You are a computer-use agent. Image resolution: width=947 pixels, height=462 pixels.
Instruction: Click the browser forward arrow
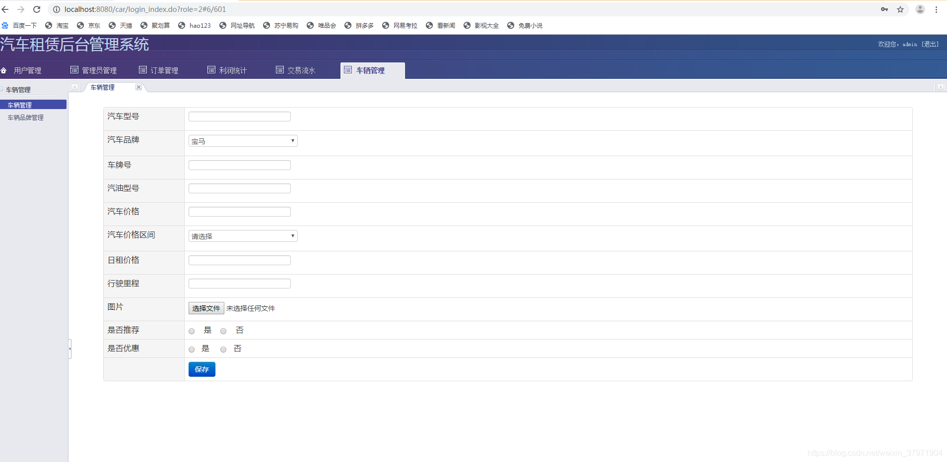coord(21,9)
